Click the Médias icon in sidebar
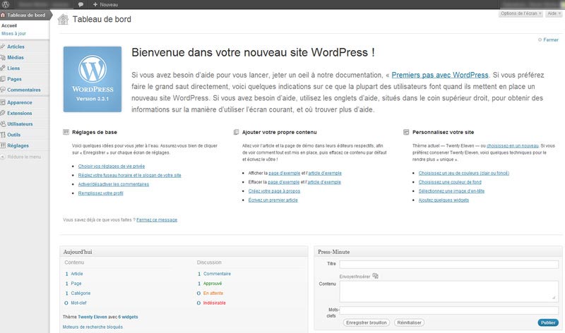Image resolution: width=565 pixels, height=333 pixels. (3, 57)
